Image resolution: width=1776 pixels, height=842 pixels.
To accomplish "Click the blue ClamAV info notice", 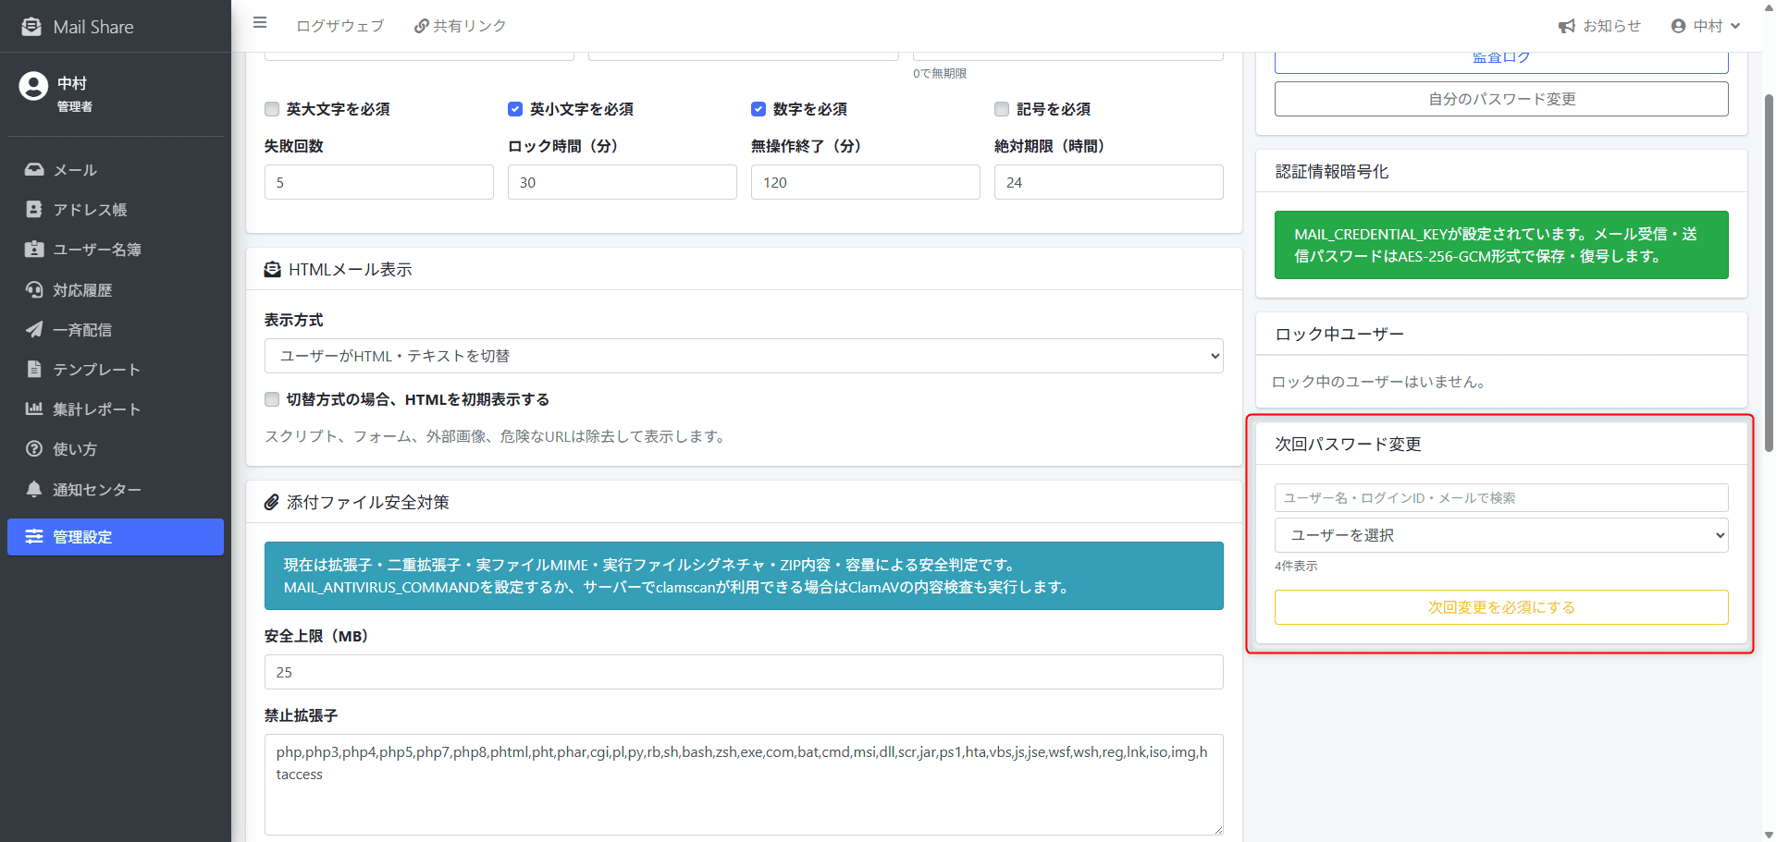I will (744, 576).
